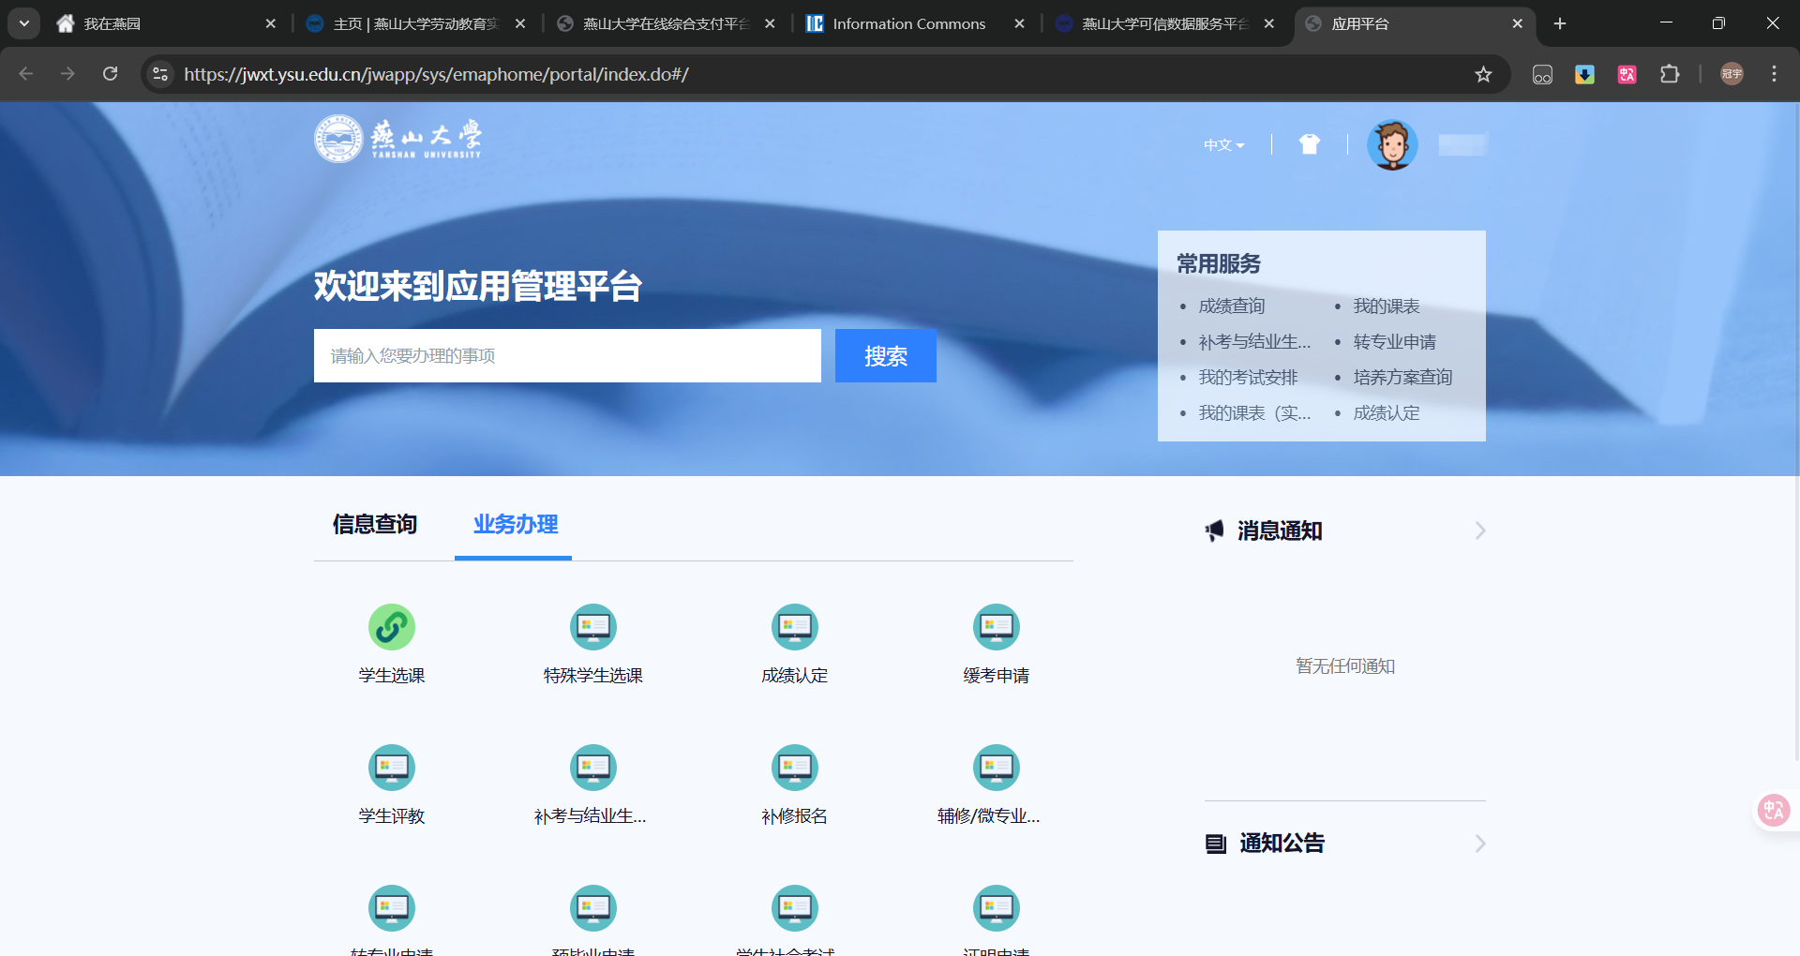Screen dimensions: 1800x956
Task: Open the 学生社会考试 application icon
Action: [794, 907]
